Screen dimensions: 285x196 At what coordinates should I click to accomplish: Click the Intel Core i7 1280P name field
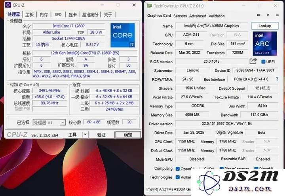click(x=69, y=26)
